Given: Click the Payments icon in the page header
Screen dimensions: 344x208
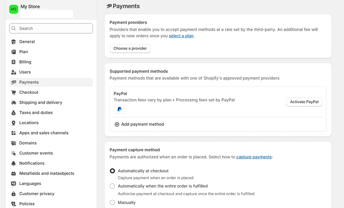Looking at the screenshot, I should 109,6.
